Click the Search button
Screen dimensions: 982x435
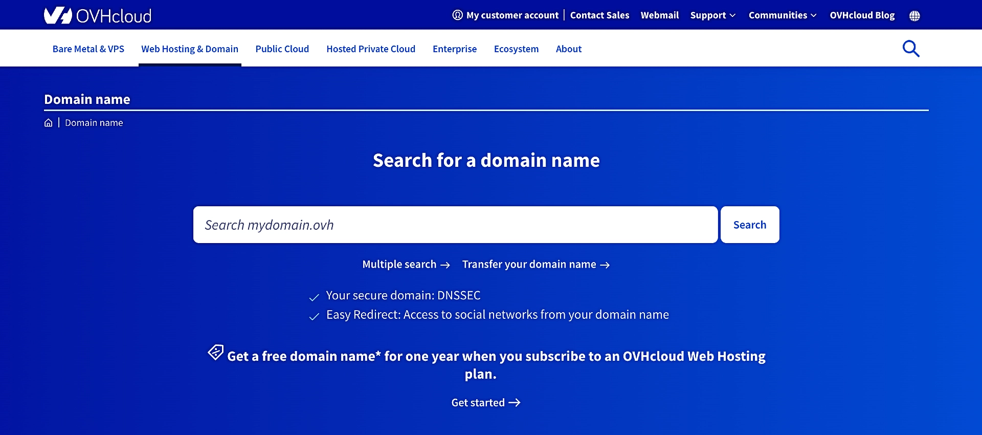coord(750,225)
